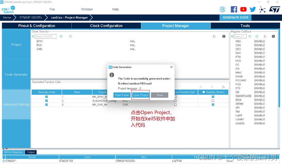
Task: Change ADC register callback DISABLE value
Action: click(260, 41)
